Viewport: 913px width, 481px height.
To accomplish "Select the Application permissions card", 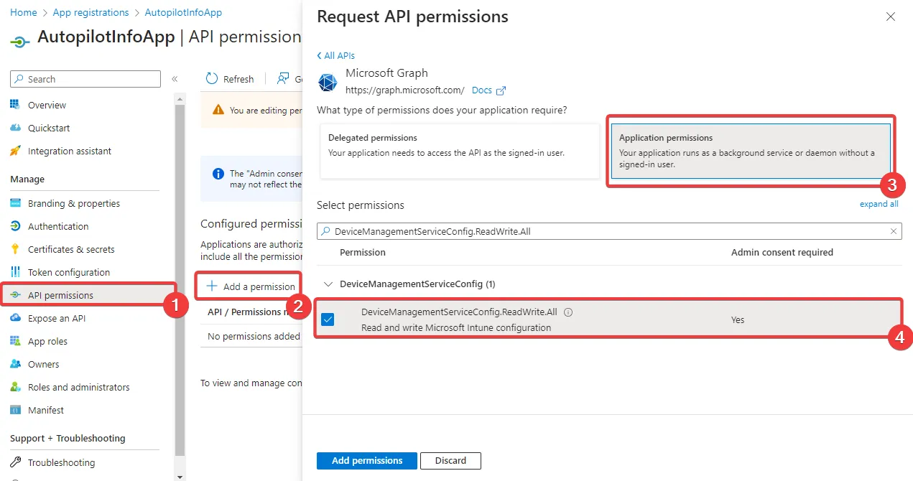I will point(751,151).
